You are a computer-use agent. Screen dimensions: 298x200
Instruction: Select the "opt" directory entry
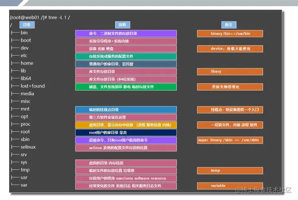pyautogui.click(x=24, y=116)
